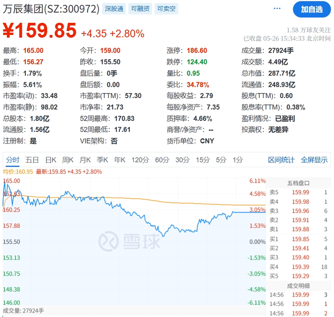Open the three-dot more options menu
The width and height of the screenshot is (334, 317).
pyautogui.click(x=276, y=9)
